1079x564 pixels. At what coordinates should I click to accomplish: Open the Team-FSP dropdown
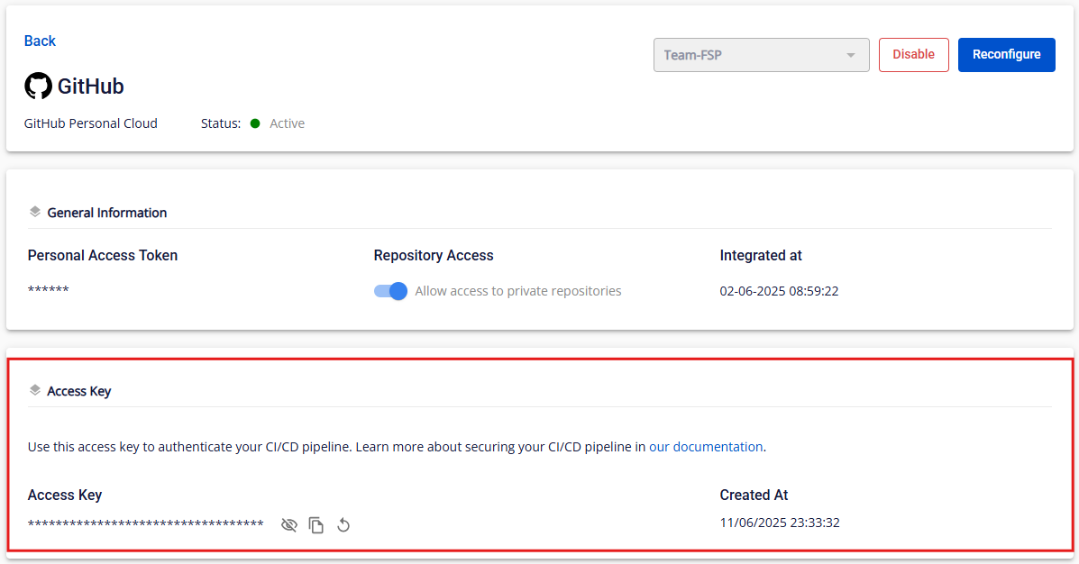click(x=761, y=55)
